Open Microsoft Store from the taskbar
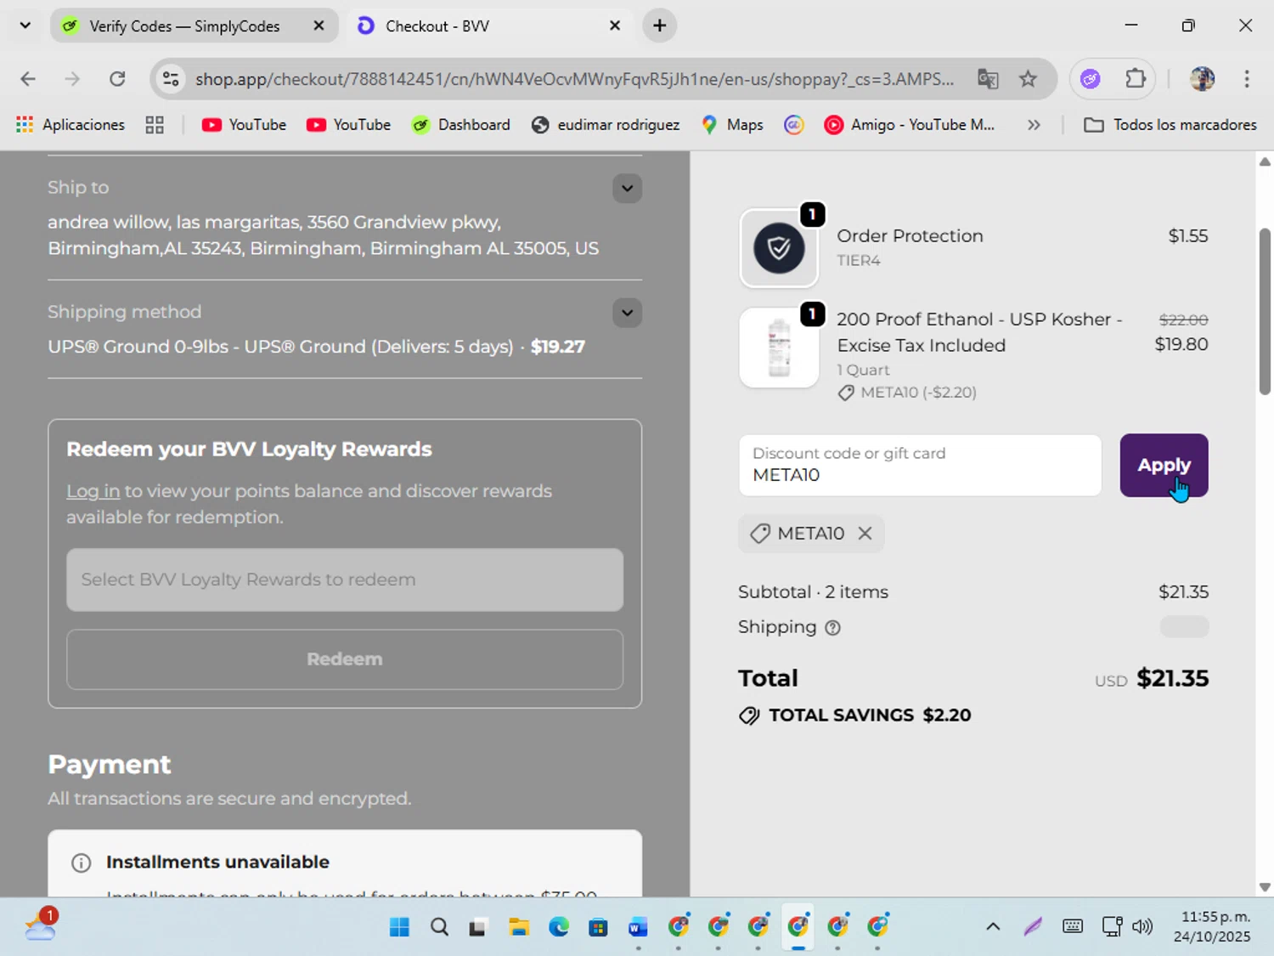The width and height of the screenshot is (1274, 956). [599, 927]
